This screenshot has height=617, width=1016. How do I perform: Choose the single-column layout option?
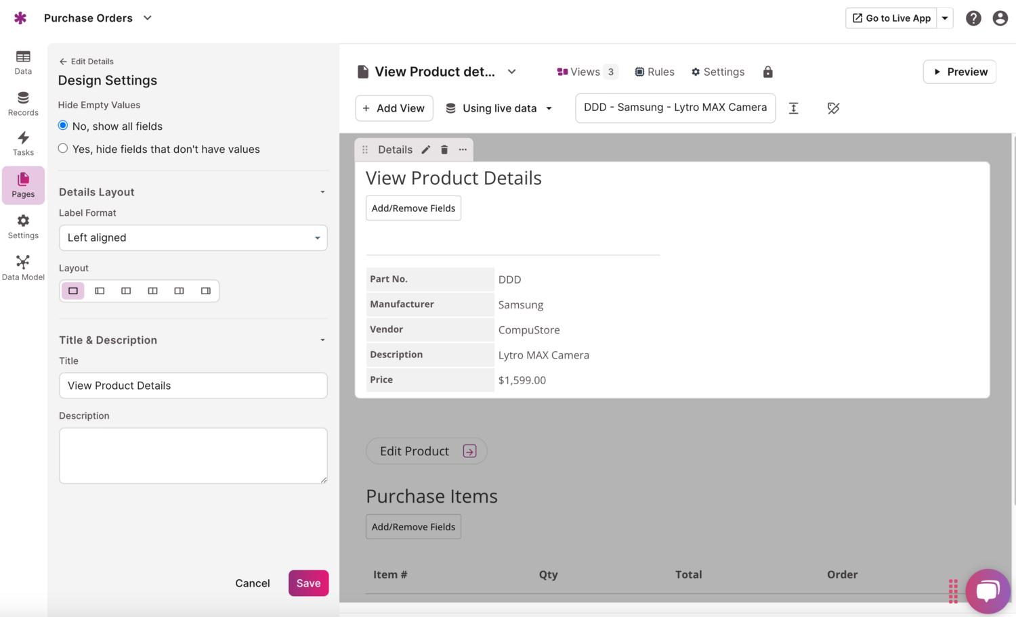(73, 291)
